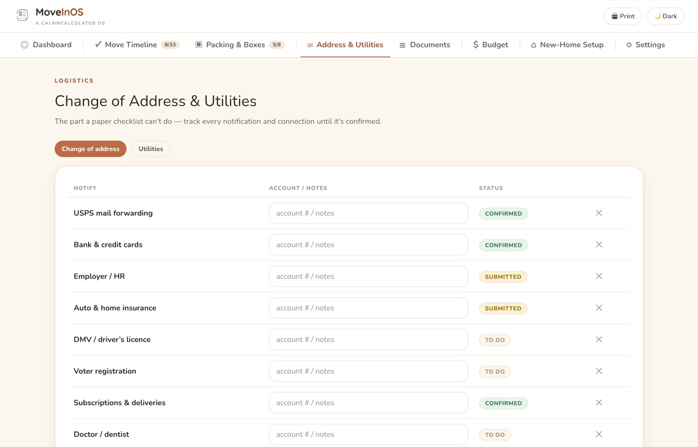Image resolution: width=698 pixels, height=447 pixels.
Task: Go to the Budget tab
Action: click(490, 45)
